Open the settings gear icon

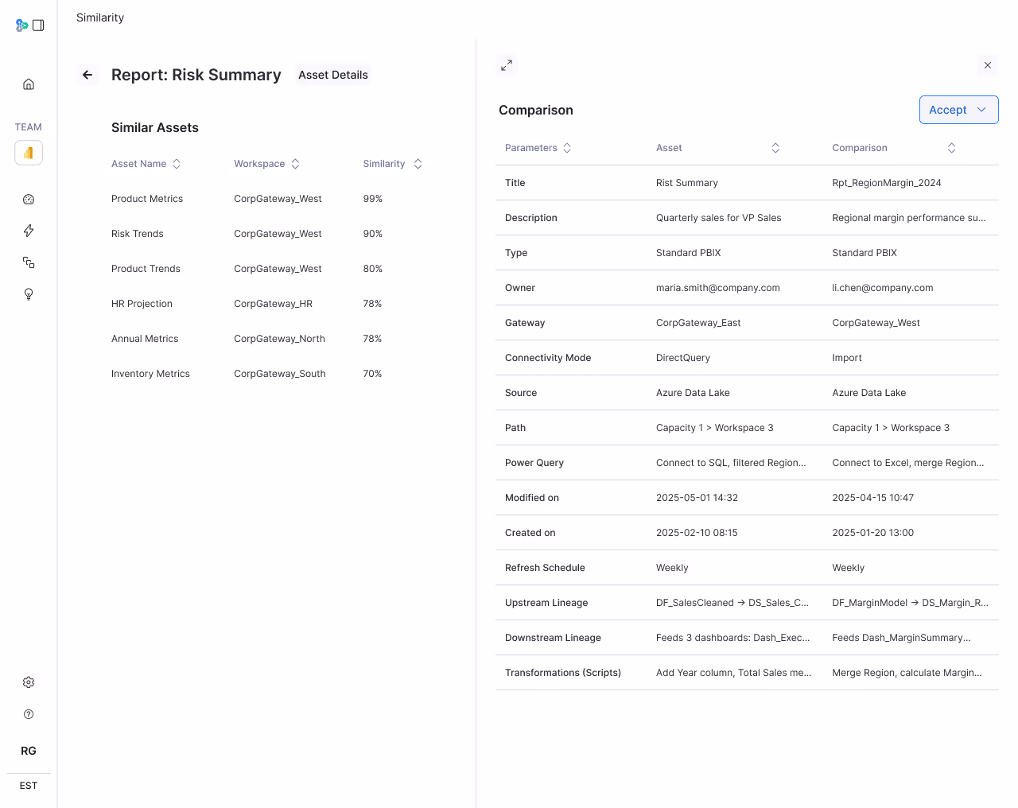[x=29, y=682]
